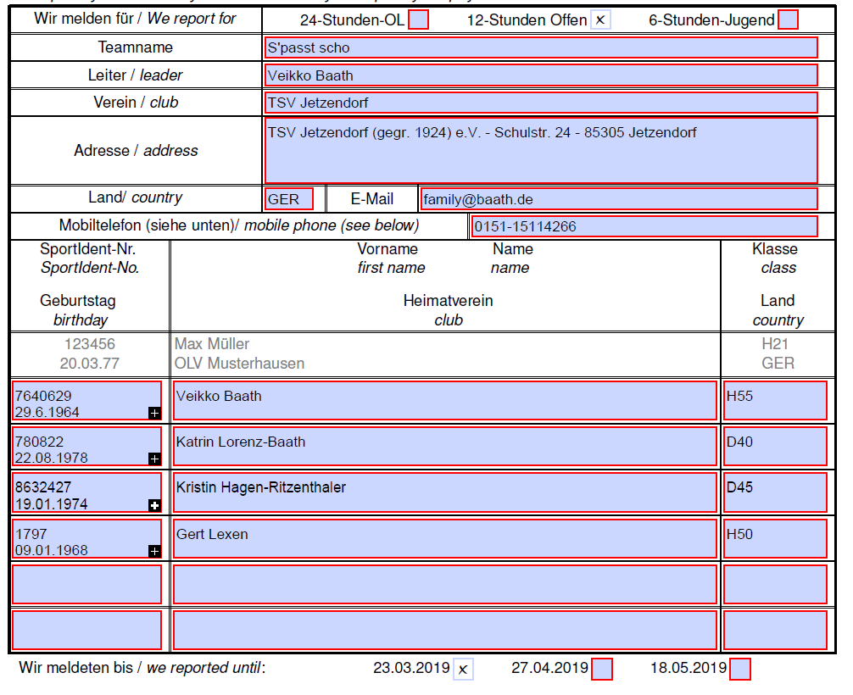Click the plus icon beside birthday 09.01.1968

point(154,551)
